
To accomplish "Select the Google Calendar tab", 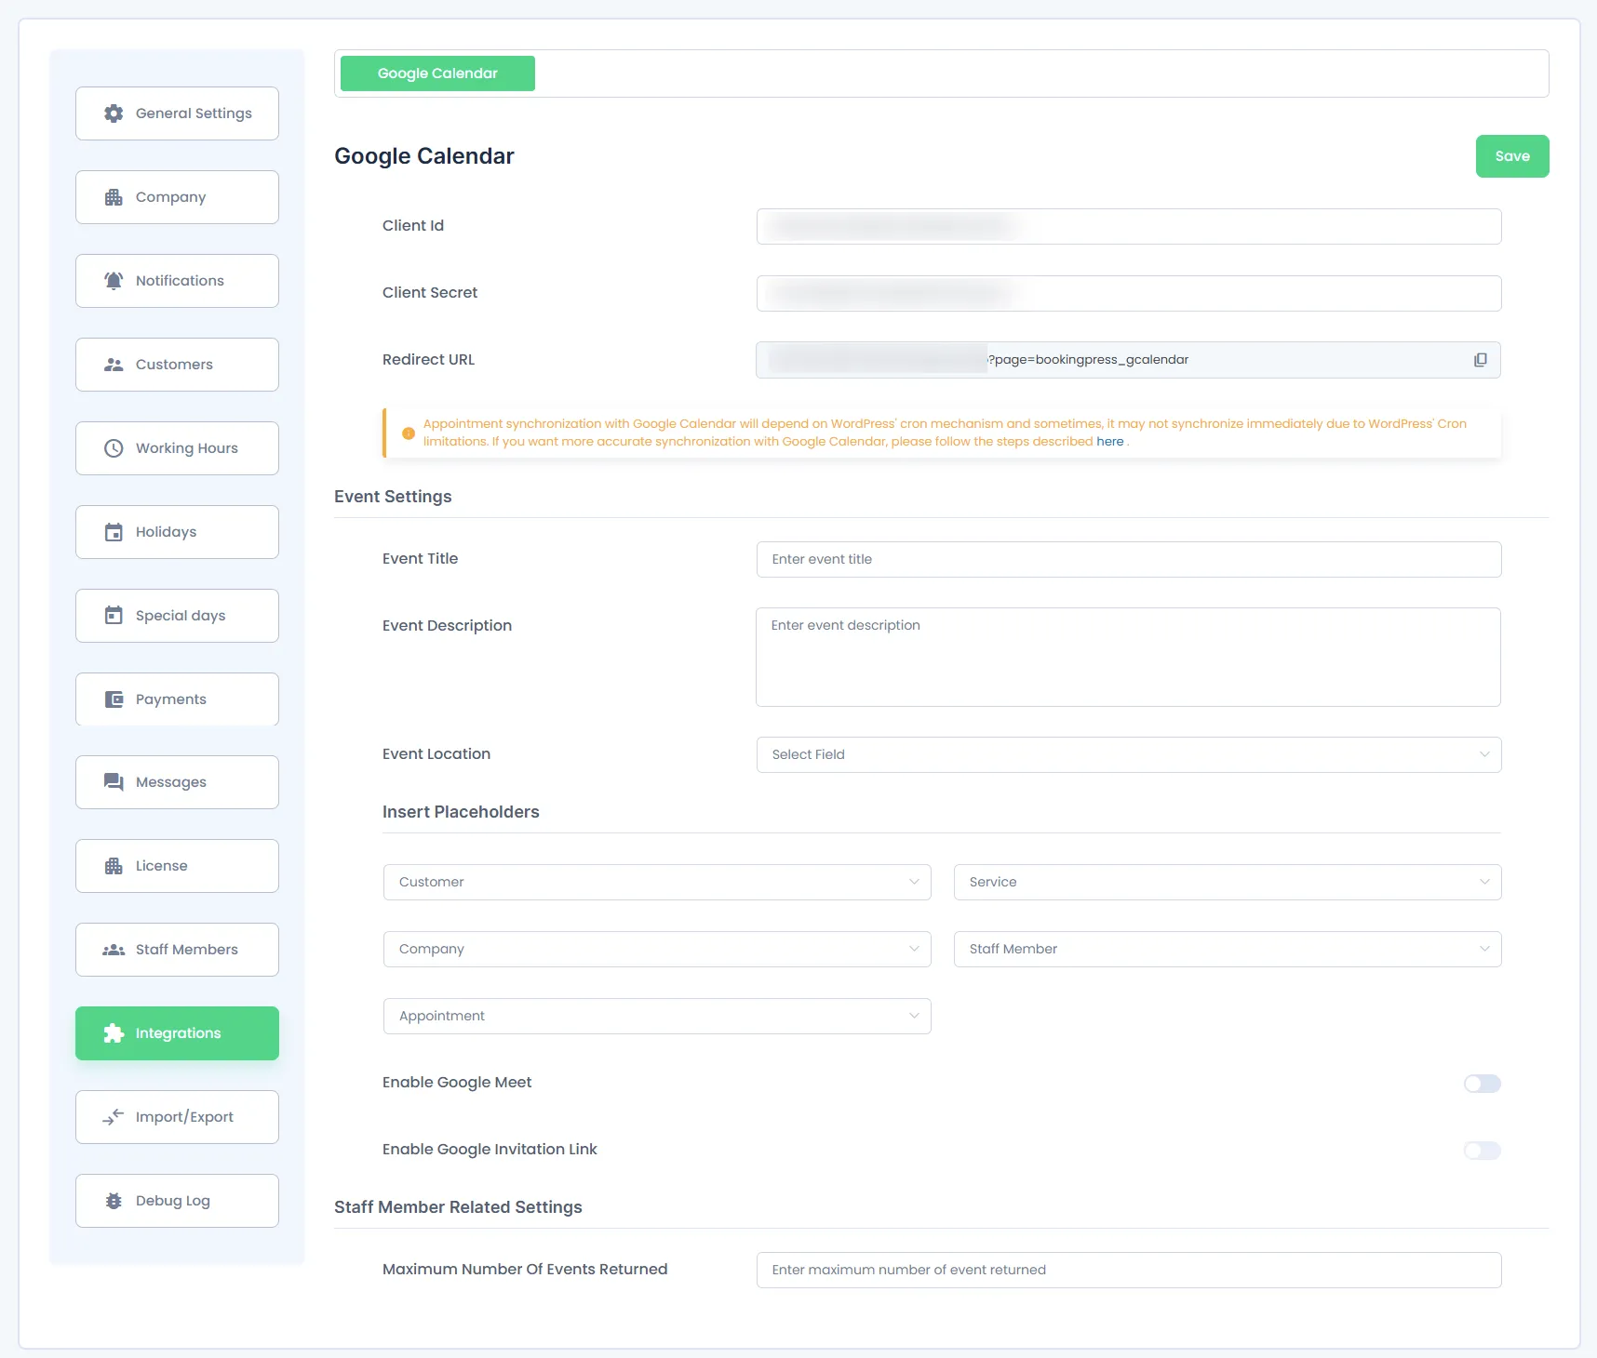I will (437, 73).
